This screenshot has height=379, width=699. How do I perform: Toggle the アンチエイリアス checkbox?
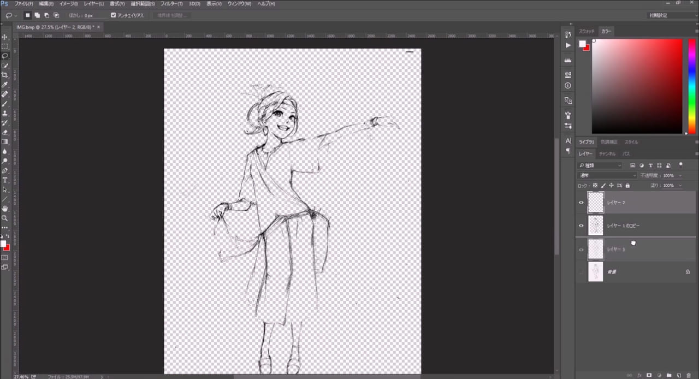(113, 15)
